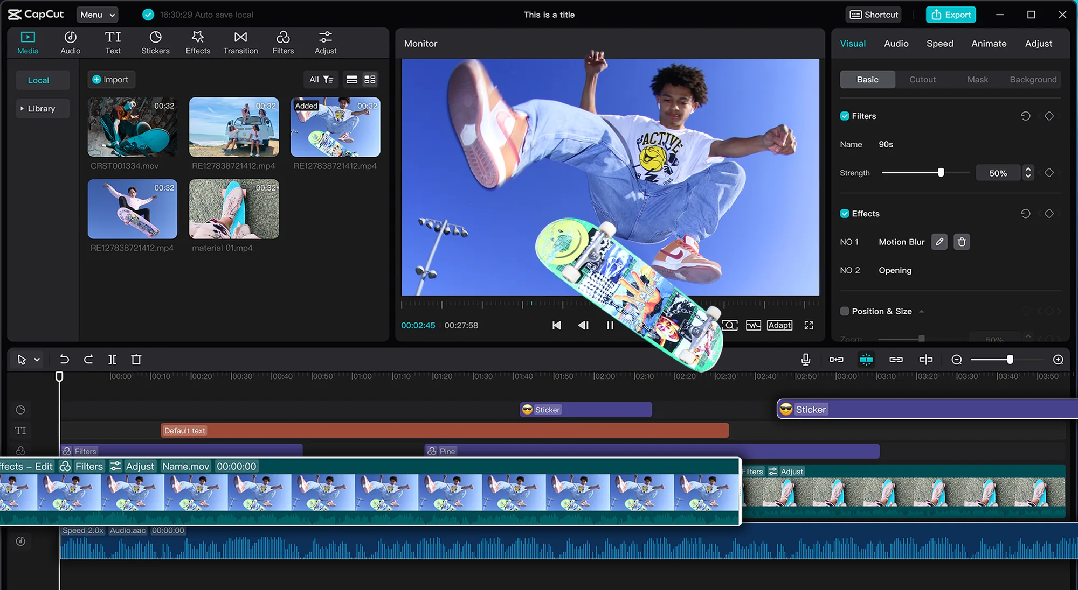
Task: Click the microphone record voiceover icon
Action: (806, 359)
